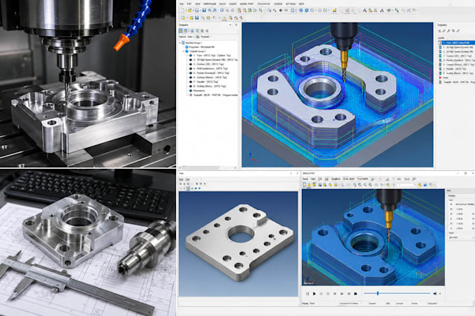Viewport: 475px width, 316px height.
Task: Open the WIREFRAME menu
Action: 210,4
